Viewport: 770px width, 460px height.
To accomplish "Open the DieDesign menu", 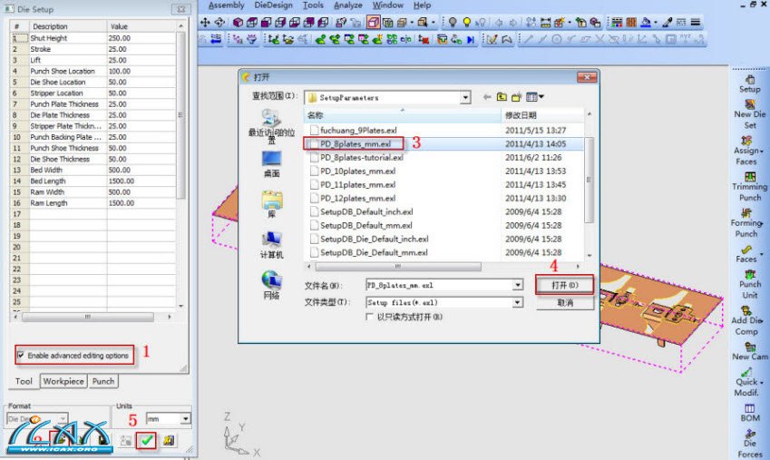I will [x=273, y=5].
